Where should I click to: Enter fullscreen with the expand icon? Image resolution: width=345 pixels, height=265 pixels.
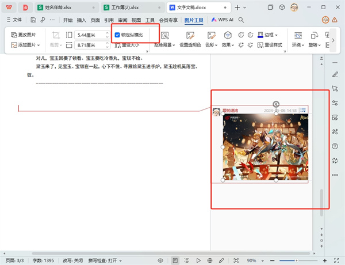[336, 260]
